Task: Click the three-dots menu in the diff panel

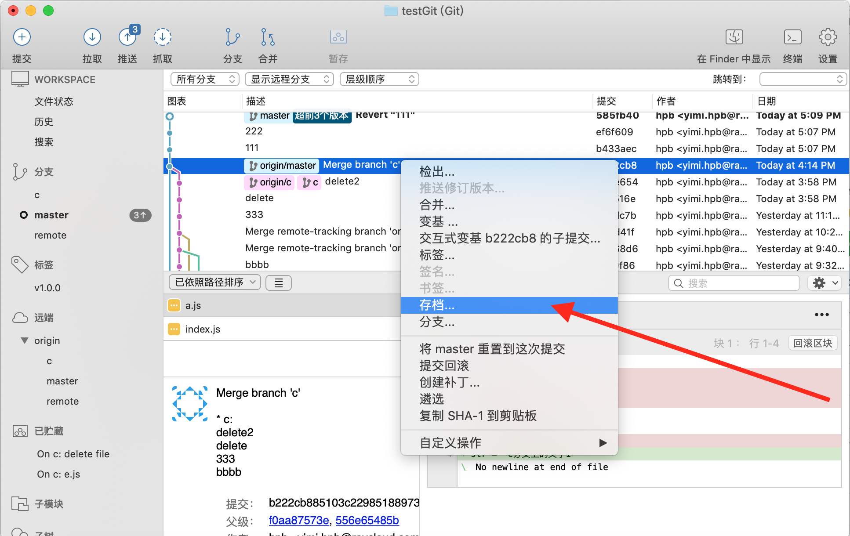Action: tap(821, 315)
